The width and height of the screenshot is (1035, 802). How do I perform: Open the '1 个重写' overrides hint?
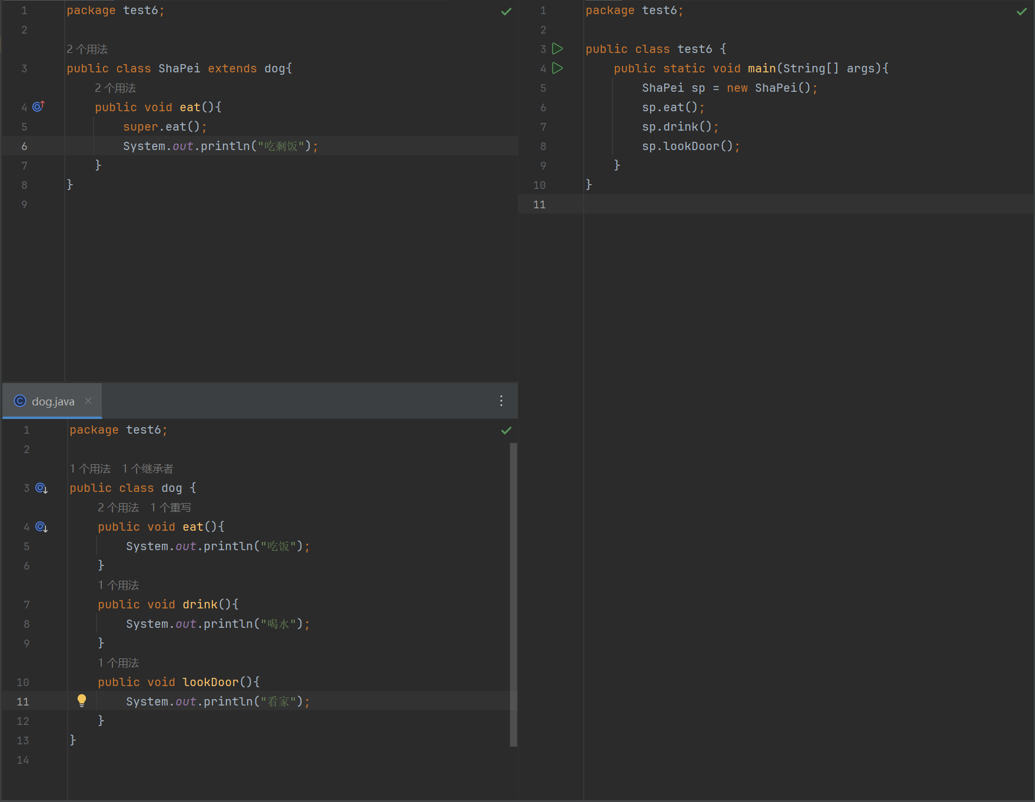coord(171,507)
